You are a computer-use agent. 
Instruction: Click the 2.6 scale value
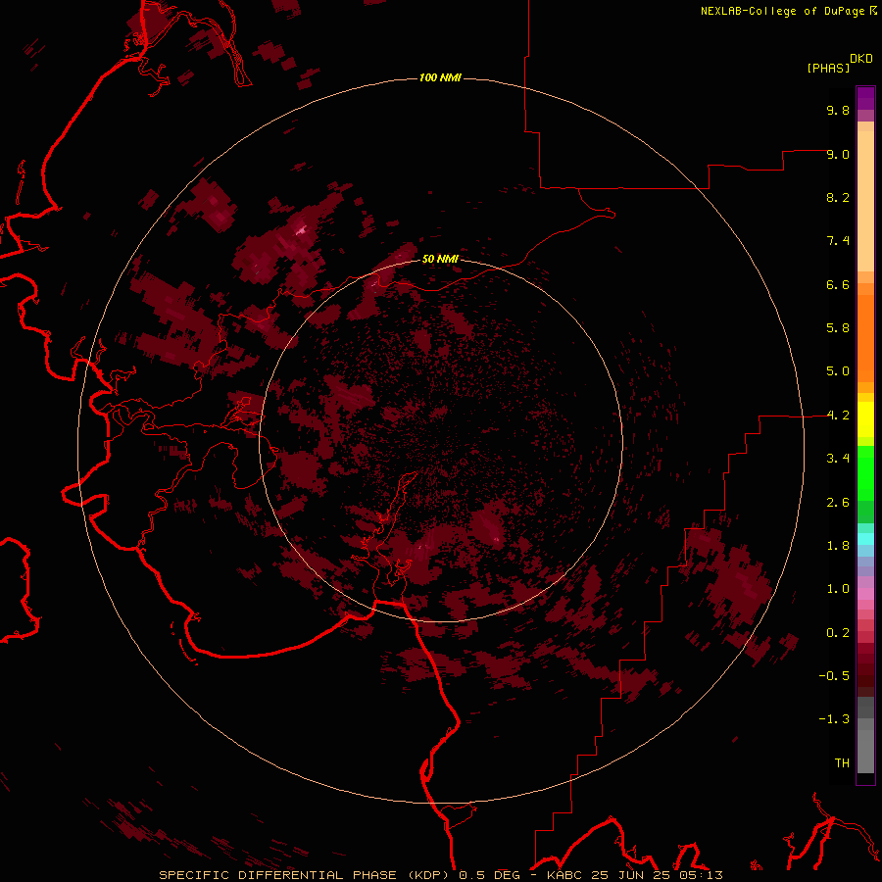pos(838,503)
